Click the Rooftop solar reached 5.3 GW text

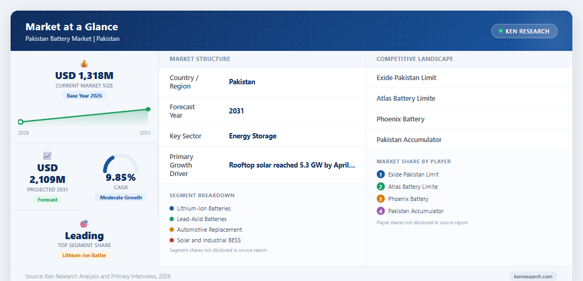point(292,165)
